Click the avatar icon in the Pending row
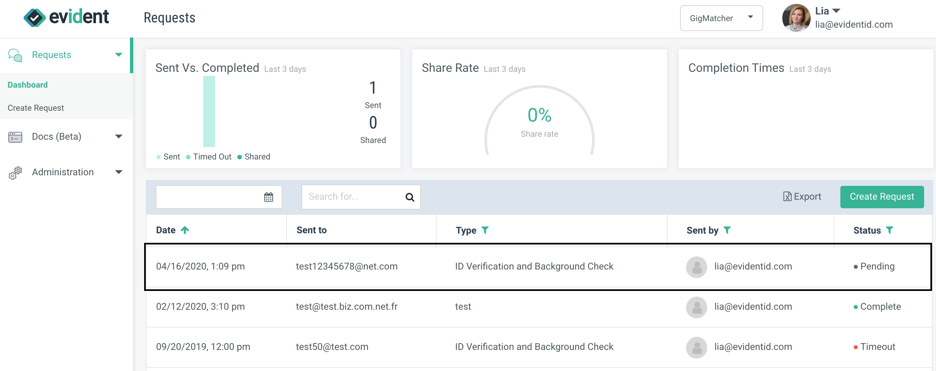 (x=697, y=267)
